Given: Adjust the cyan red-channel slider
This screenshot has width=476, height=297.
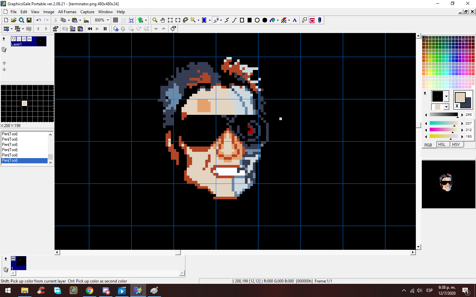Looking at the screenshot, I should (444, 123).
